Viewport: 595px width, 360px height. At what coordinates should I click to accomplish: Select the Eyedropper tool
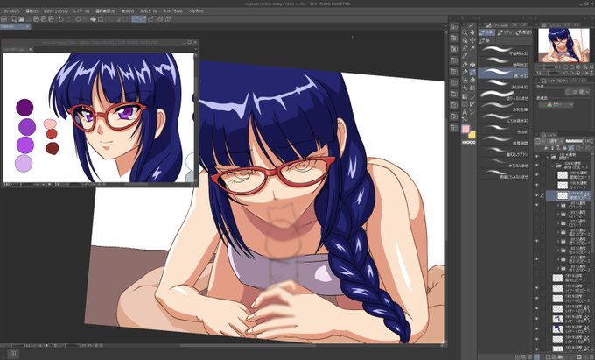point(465,56)
